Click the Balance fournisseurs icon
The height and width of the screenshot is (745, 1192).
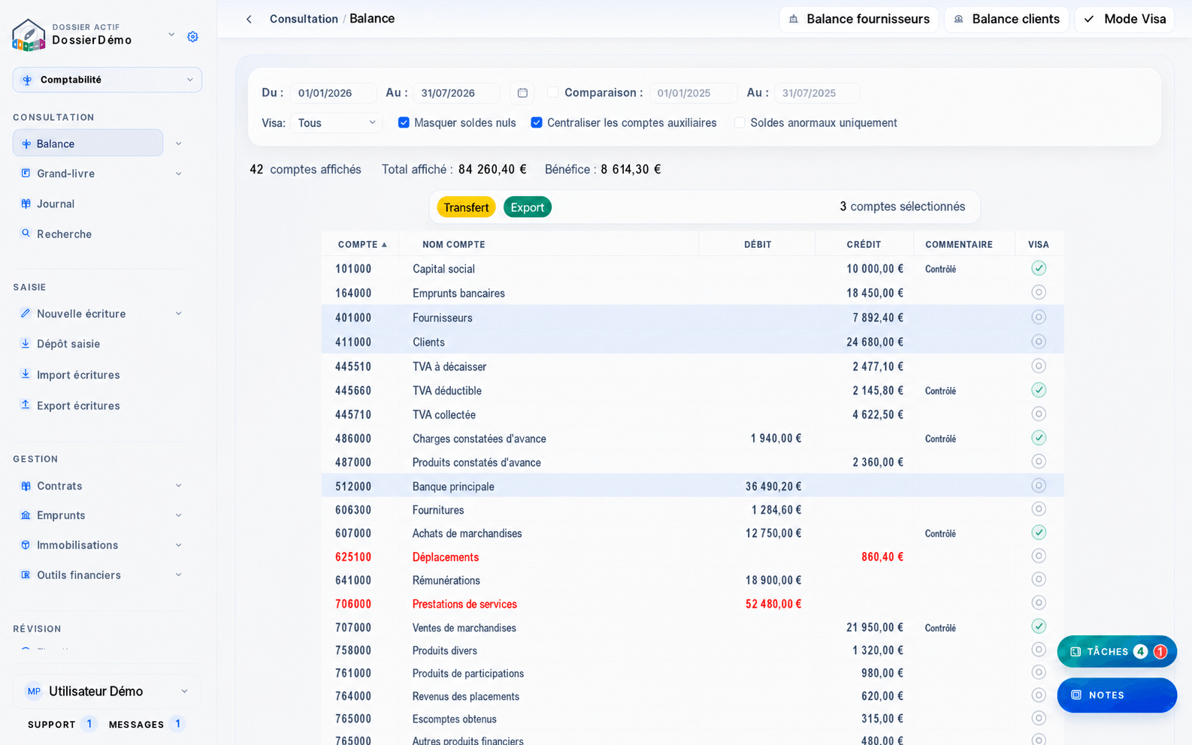click(794, 19)
